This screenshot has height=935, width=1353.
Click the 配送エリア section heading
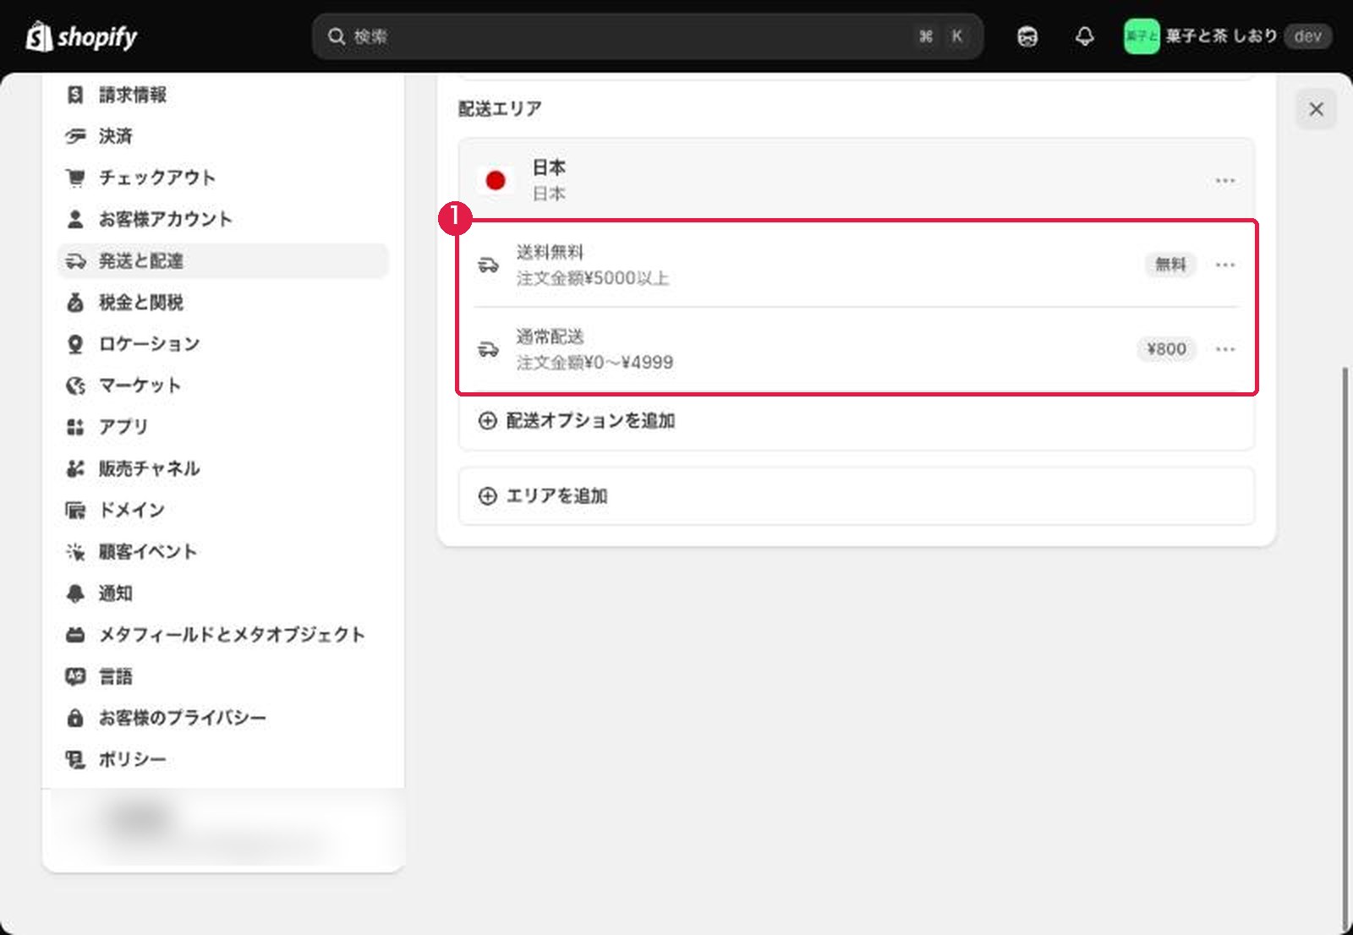500,108
